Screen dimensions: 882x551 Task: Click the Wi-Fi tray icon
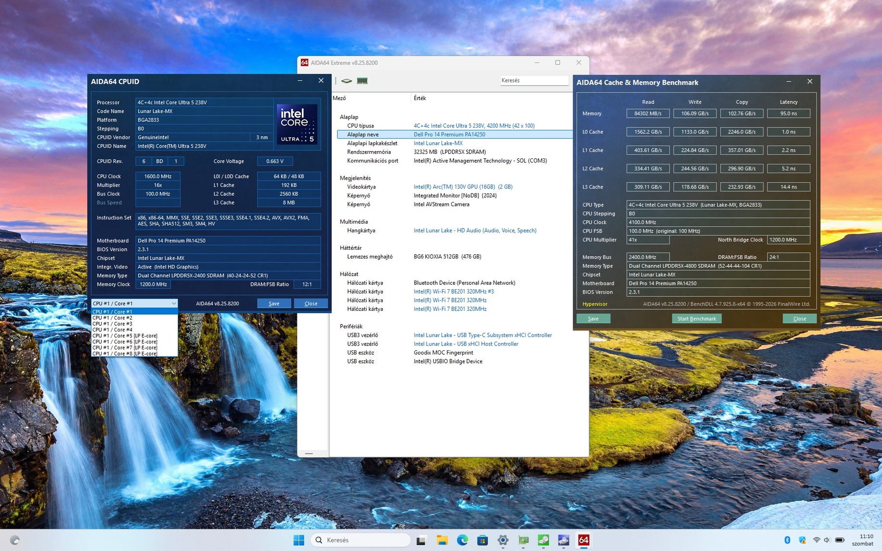pos(817,540)
